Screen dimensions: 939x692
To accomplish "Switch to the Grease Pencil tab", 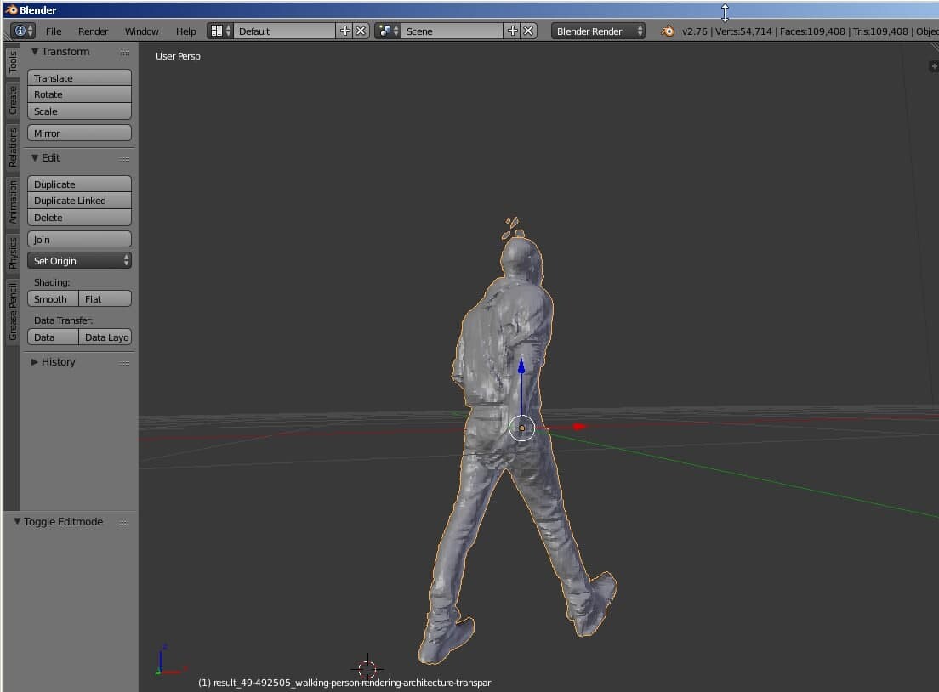I will coord(13,312).
